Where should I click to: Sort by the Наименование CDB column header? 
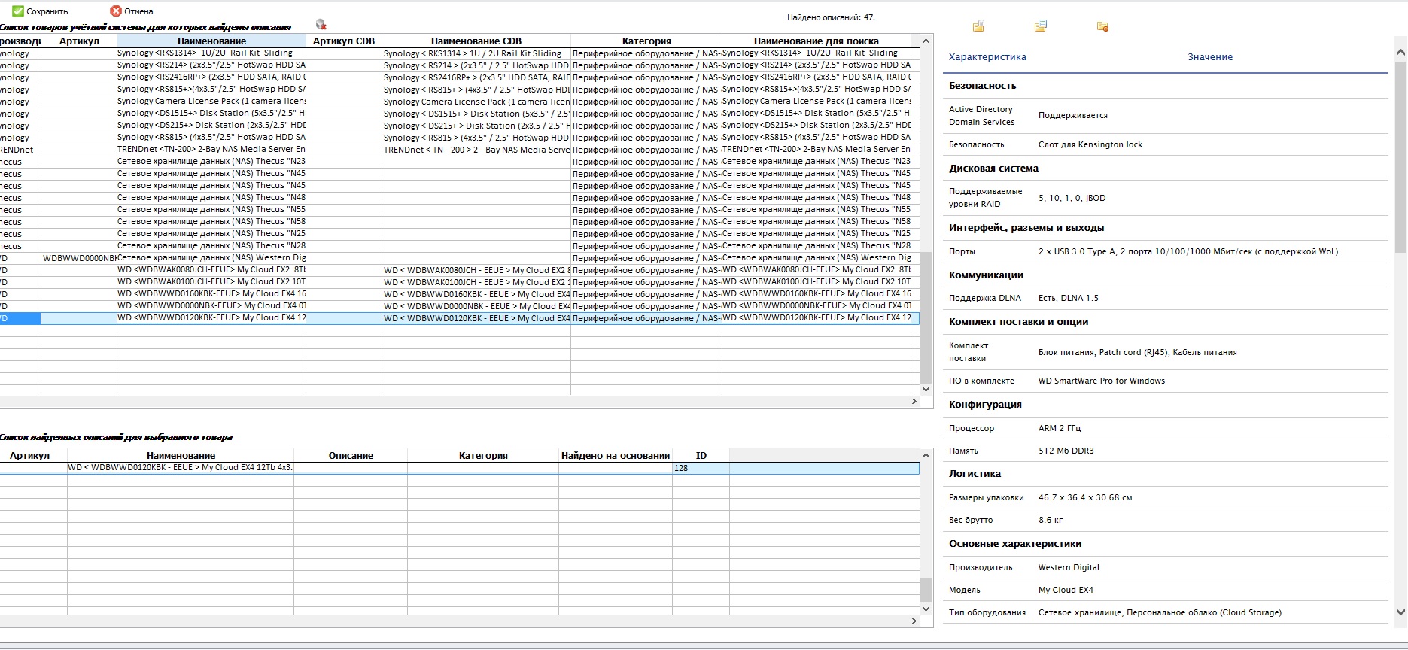coord(476,41)
